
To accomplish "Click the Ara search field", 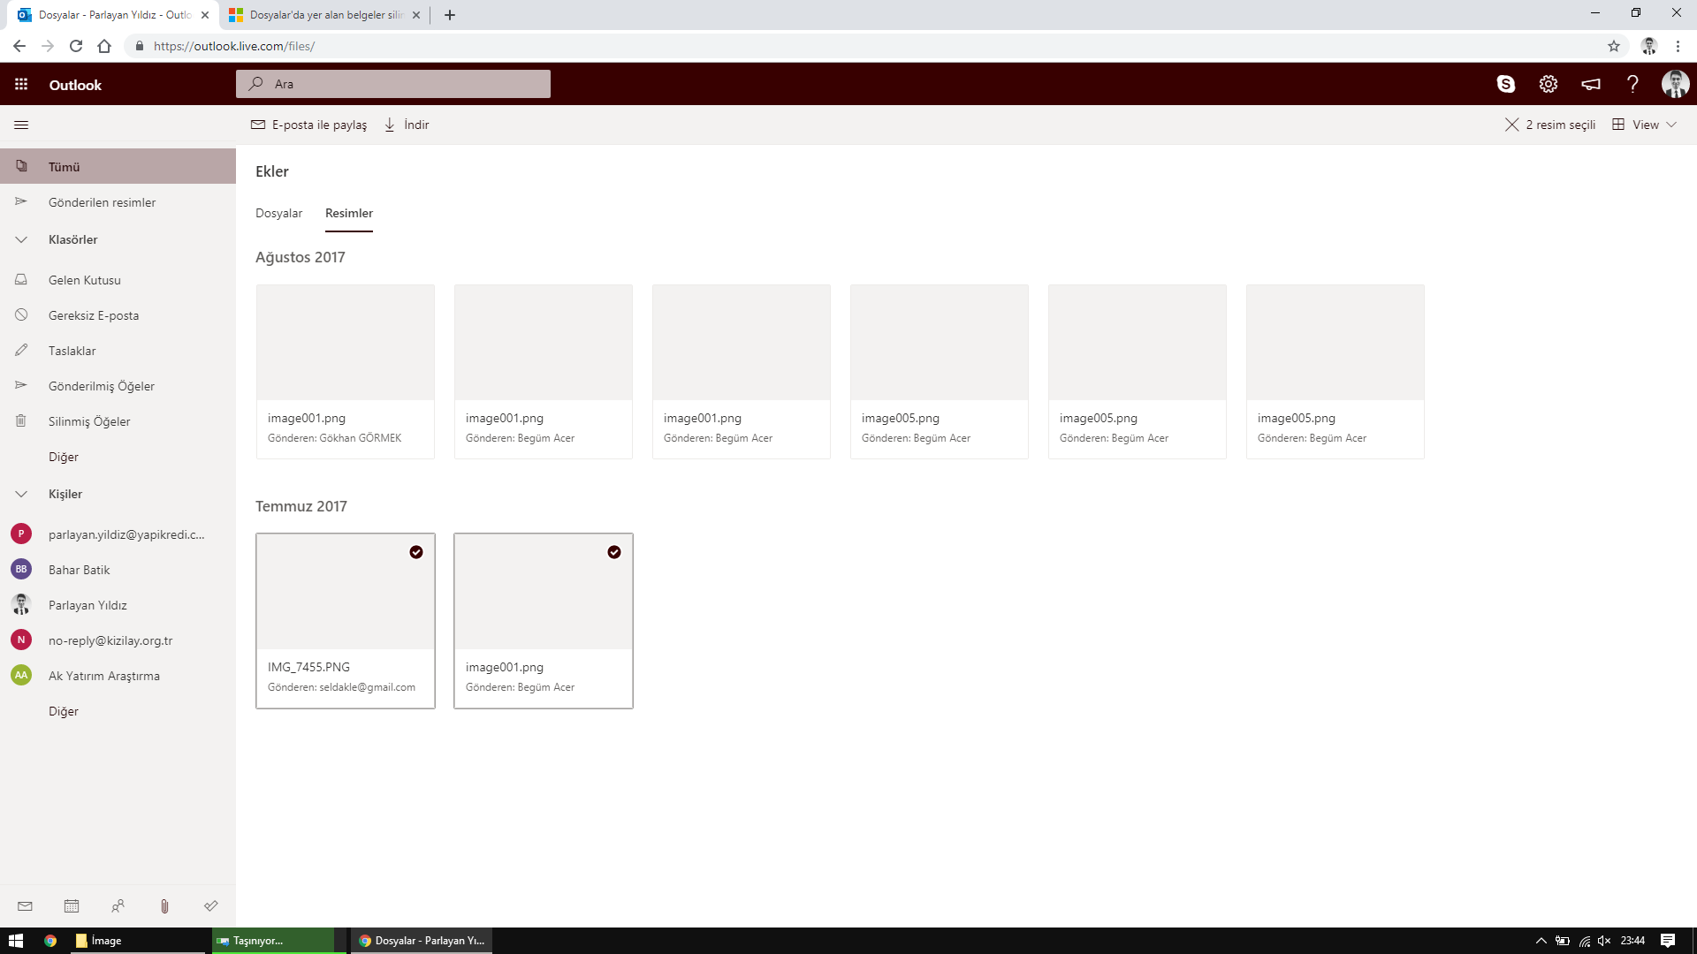I will (x=393, y=84).
